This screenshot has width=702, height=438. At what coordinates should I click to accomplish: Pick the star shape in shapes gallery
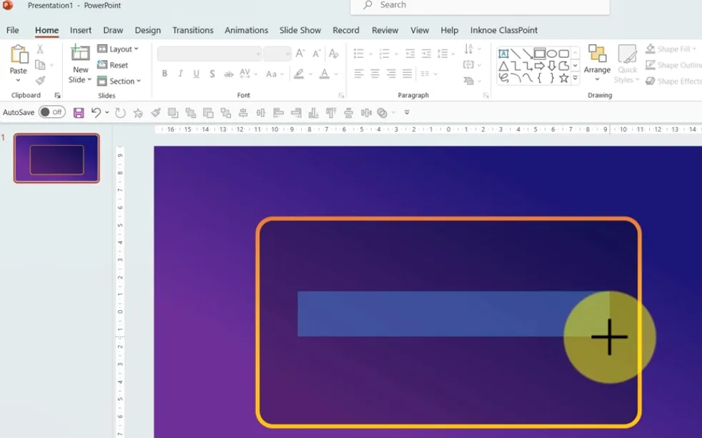[x=564, y=79]
